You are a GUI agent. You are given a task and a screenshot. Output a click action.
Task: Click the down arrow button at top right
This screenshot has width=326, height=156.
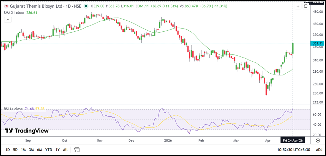(x=298, y=6)
